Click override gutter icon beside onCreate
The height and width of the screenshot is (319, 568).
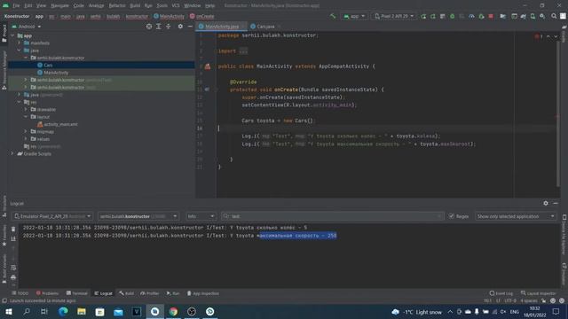[207, 89]
